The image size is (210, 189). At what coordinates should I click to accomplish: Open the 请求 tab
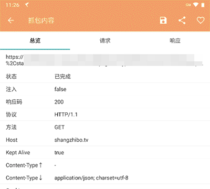point(105,40)
